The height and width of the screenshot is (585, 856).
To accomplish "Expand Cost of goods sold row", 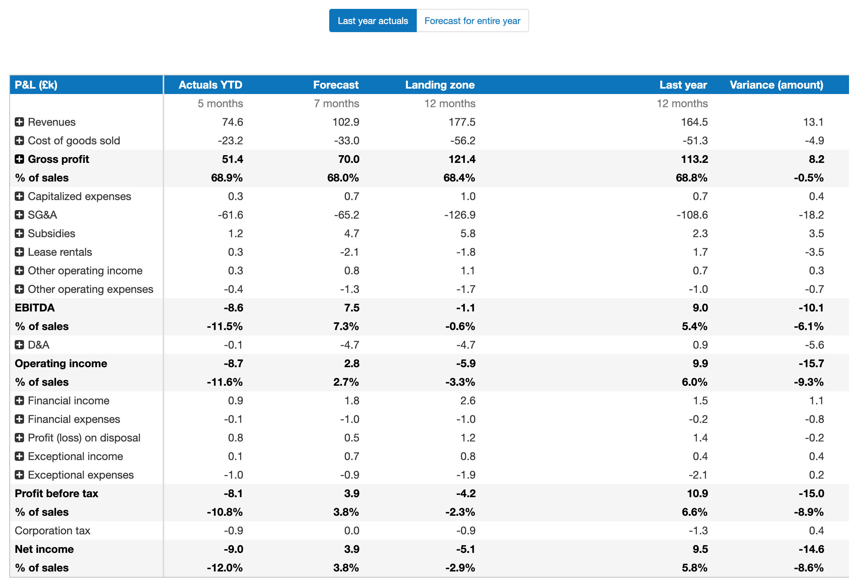I will [x=19, y=141].
